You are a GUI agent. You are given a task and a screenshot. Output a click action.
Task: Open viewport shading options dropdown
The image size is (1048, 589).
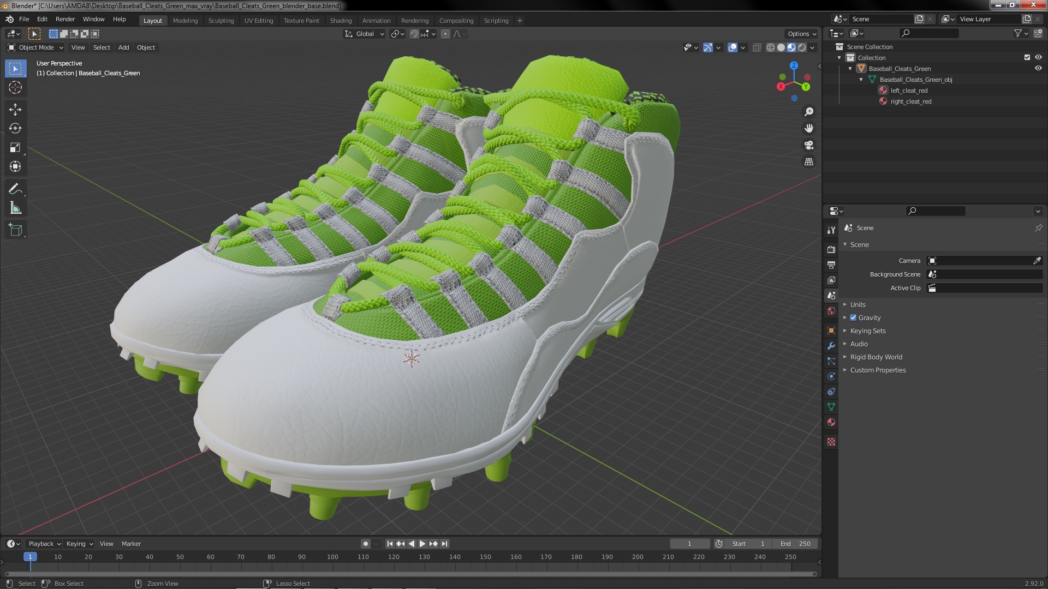coord(813,47)
